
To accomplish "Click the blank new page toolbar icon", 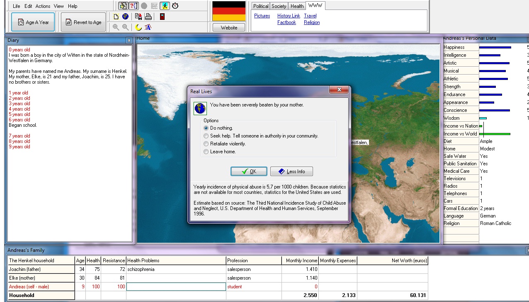I will pos(116,17).
